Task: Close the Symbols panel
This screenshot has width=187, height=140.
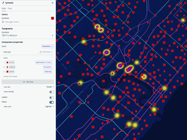Action: click(x=52, y=3)
